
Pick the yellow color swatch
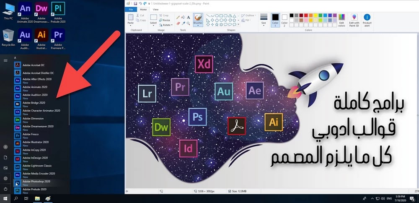(x=316, y=15)
